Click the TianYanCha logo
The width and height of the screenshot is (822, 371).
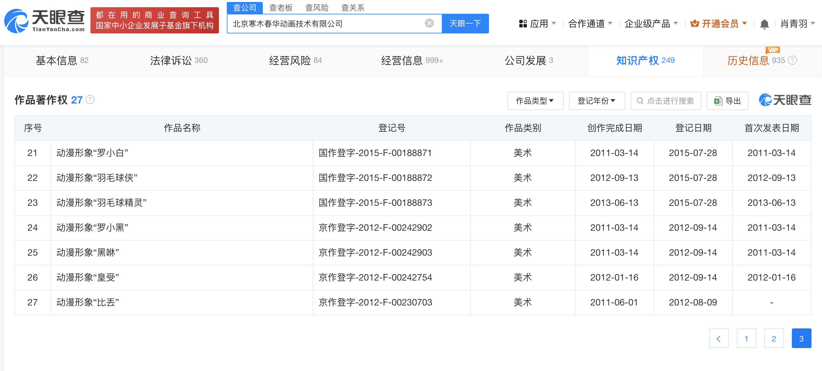click(45, 21)
